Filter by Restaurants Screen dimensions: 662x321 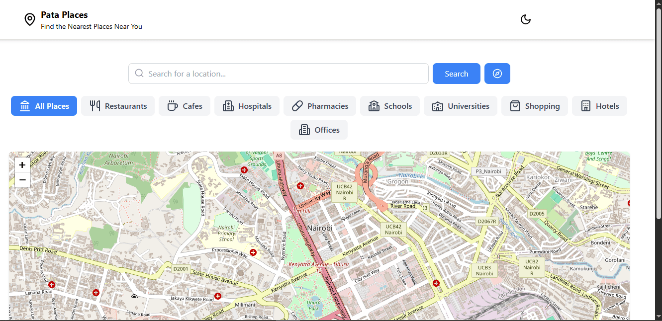coord(118,106)
